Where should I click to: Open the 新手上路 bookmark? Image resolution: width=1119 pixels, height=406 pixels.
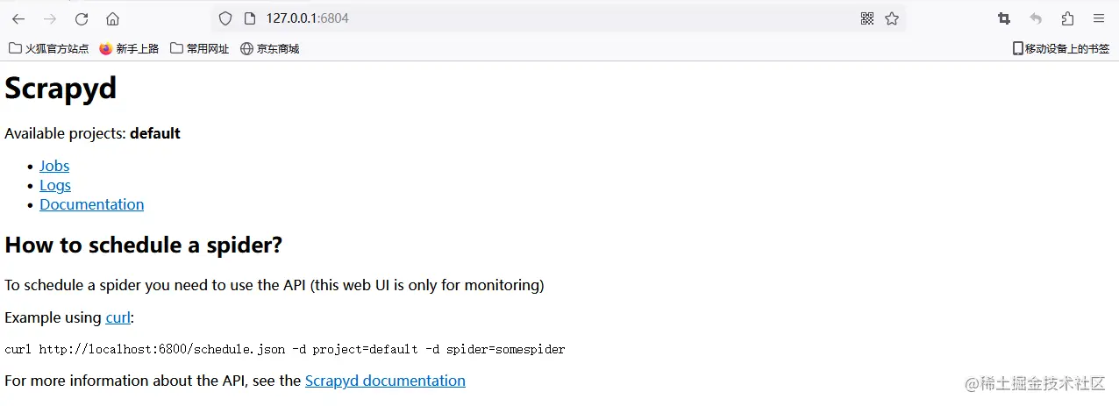coord(129,49)
